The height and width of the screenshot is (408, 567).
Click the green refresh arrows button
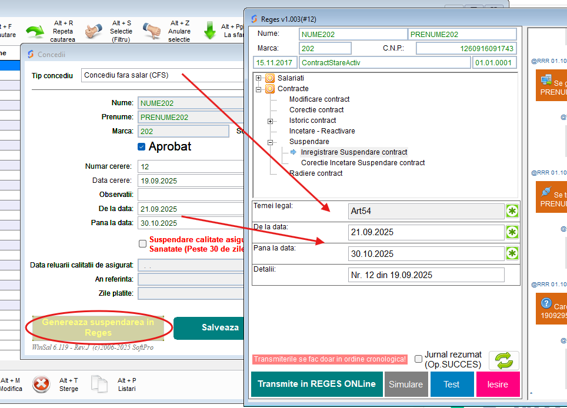tap(504, 360)
